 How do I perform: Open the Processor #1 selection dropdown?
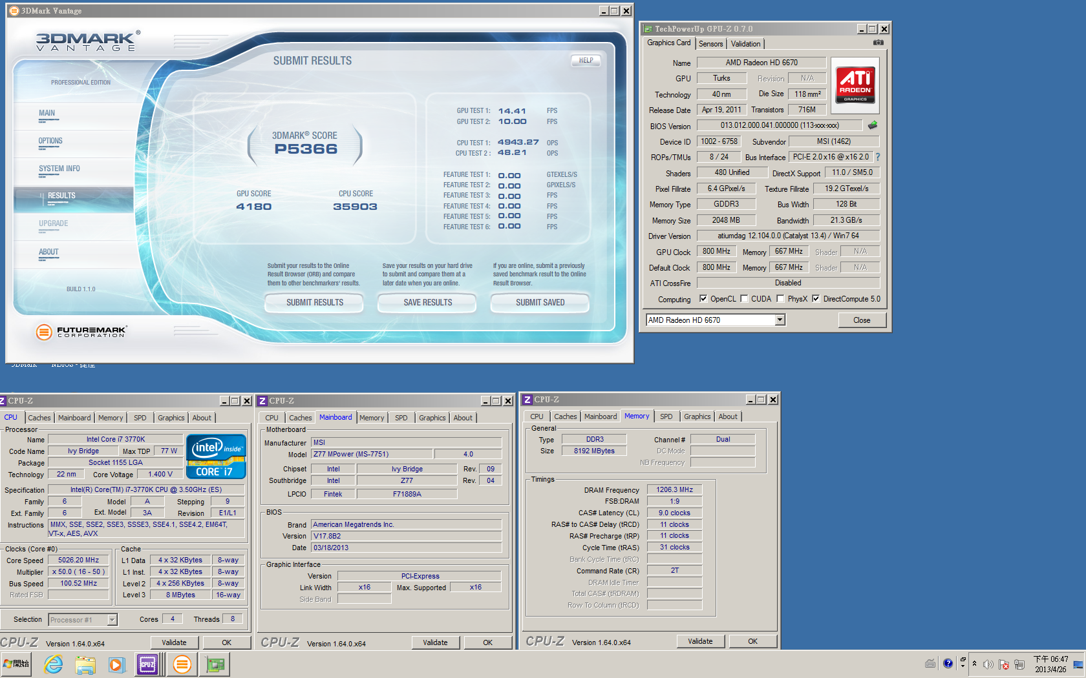[x=112, y=620]
